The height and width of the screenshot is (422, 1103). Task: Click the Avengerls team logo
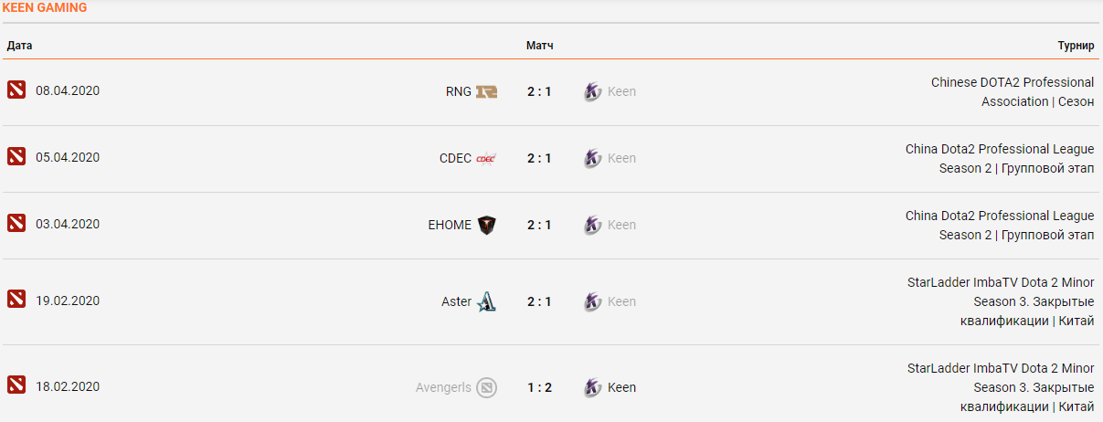(x=486, y=387)
